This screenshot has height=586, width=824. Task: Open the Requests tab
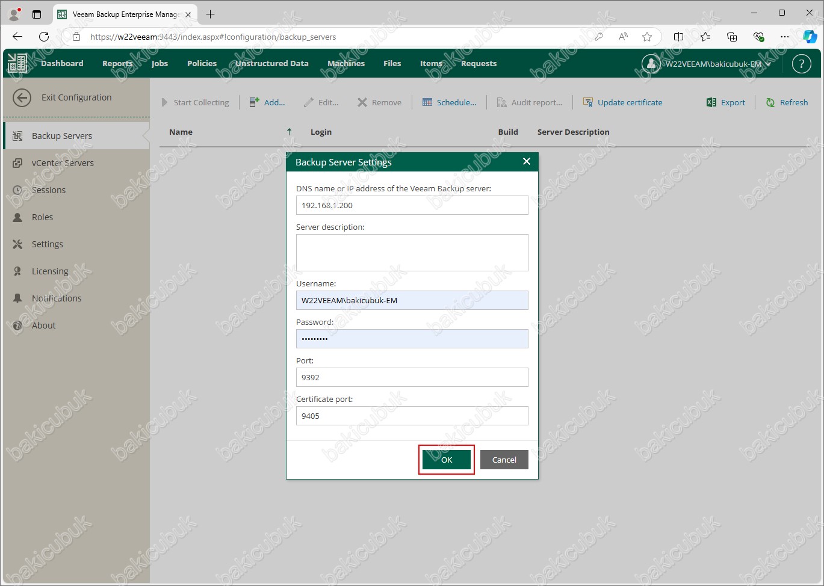[479, 63]
